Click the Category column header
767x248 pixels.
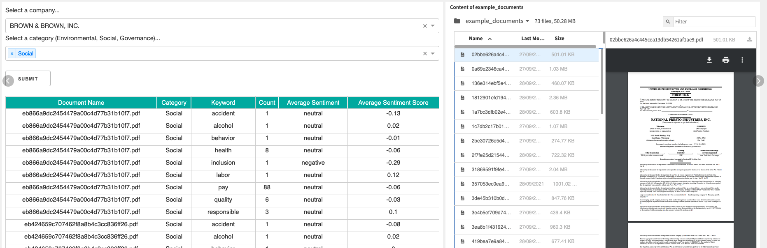174,103
